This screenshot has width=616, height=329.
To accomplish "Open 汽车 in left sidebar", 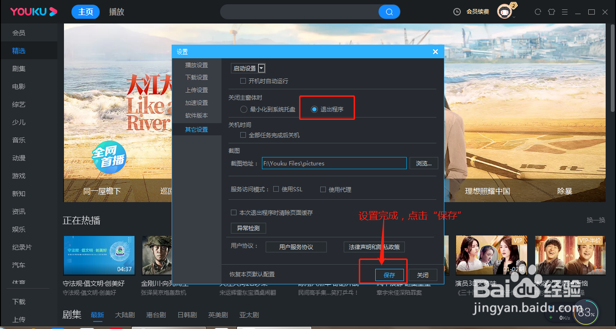I will (19, 265).
